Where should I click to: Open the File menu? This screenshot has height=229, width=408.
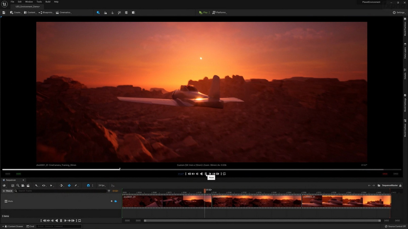[12, 2]
